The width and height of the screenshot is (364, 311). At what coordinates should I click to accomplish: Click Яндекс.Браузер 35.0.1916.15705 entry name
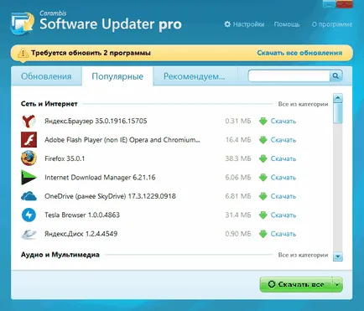(96, 121)
